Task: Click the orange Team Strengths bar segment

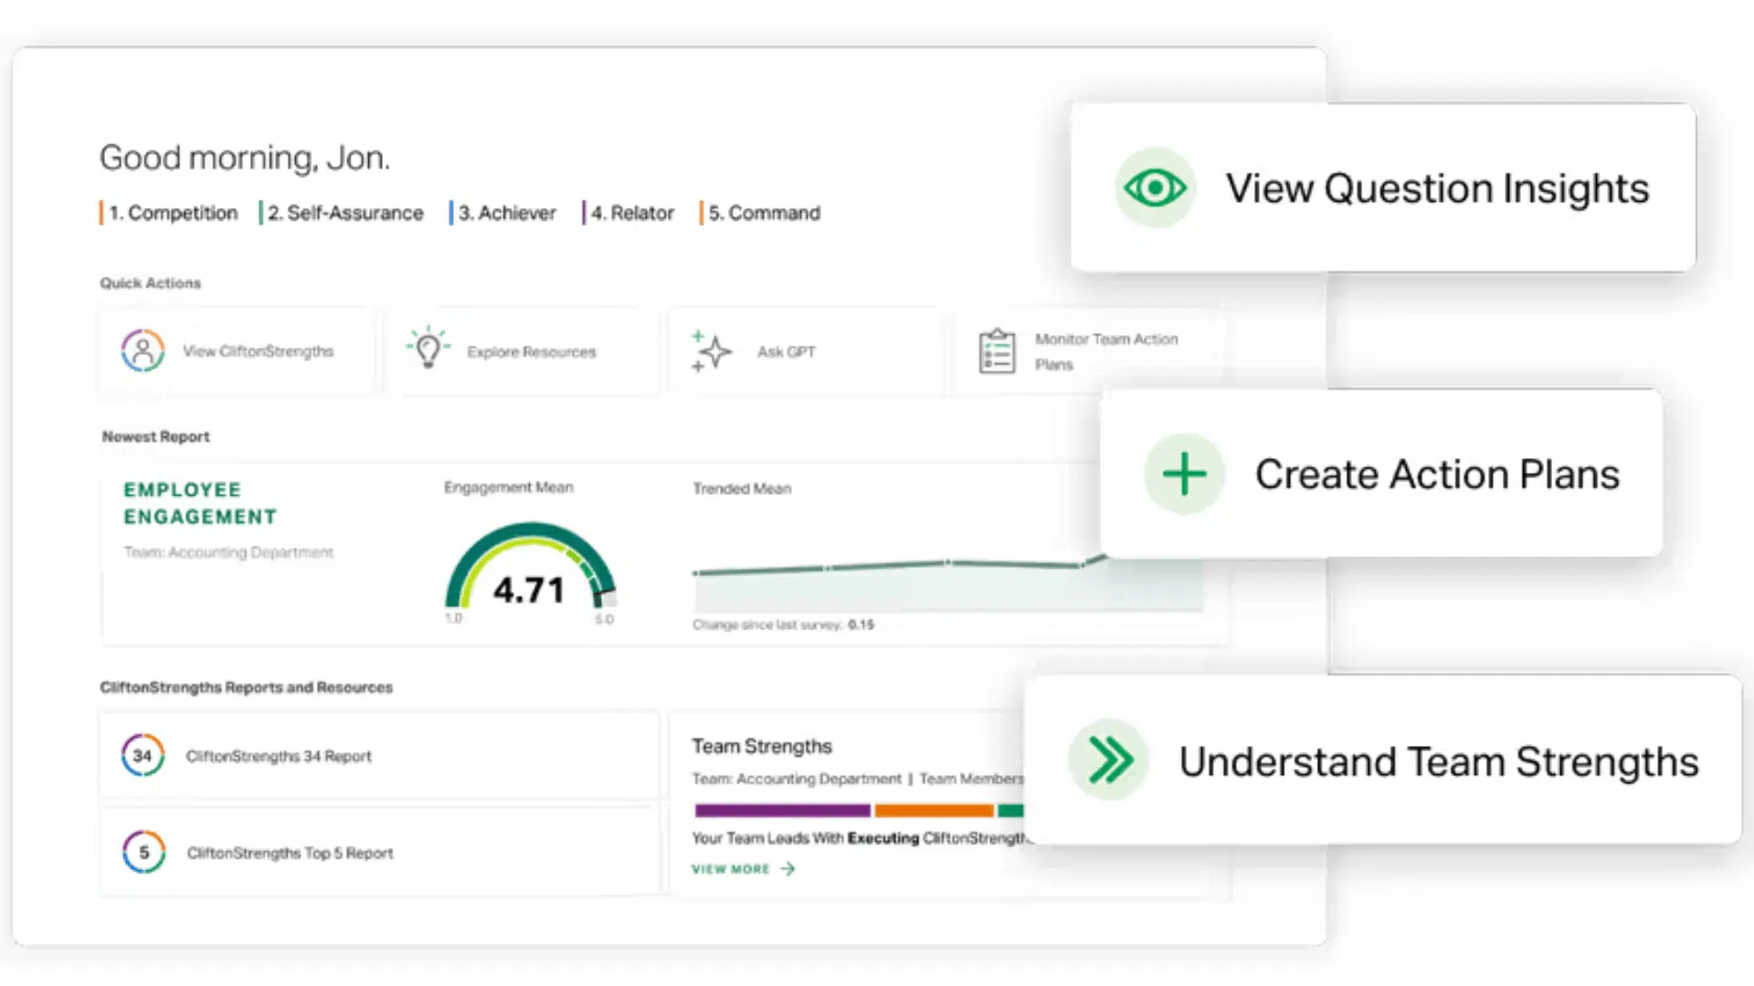Action: pos(934,811)
